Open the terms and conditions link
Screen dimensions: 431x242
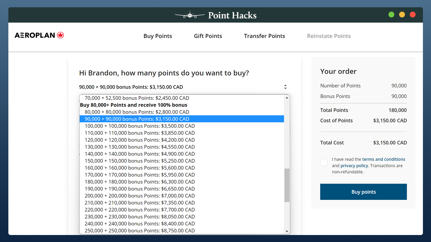pos(384,159)
